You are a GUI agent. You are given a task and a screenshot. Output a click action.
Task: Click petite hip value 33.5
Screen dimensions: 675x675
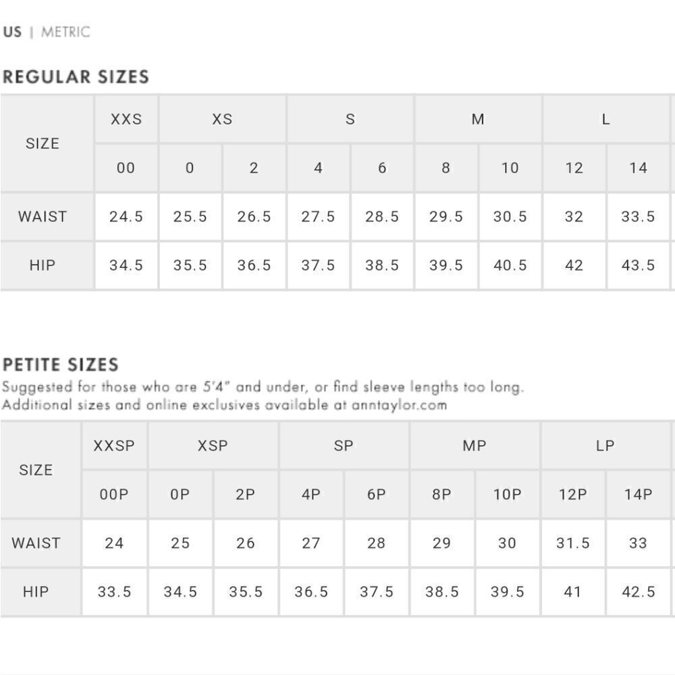(x=114, y=591)
